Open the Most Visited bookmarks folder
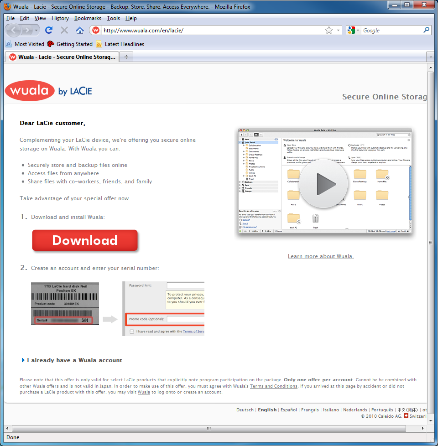 click(x=25, y=44)
